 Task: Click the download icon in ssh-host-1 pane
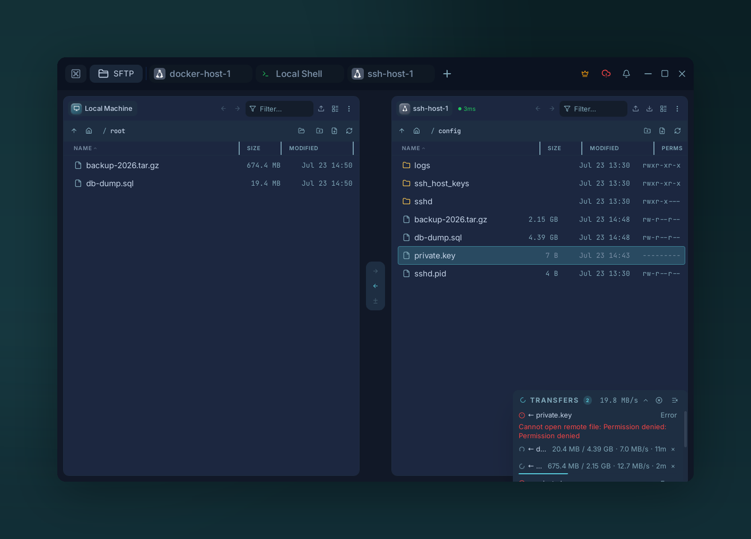tap(649, 108)
